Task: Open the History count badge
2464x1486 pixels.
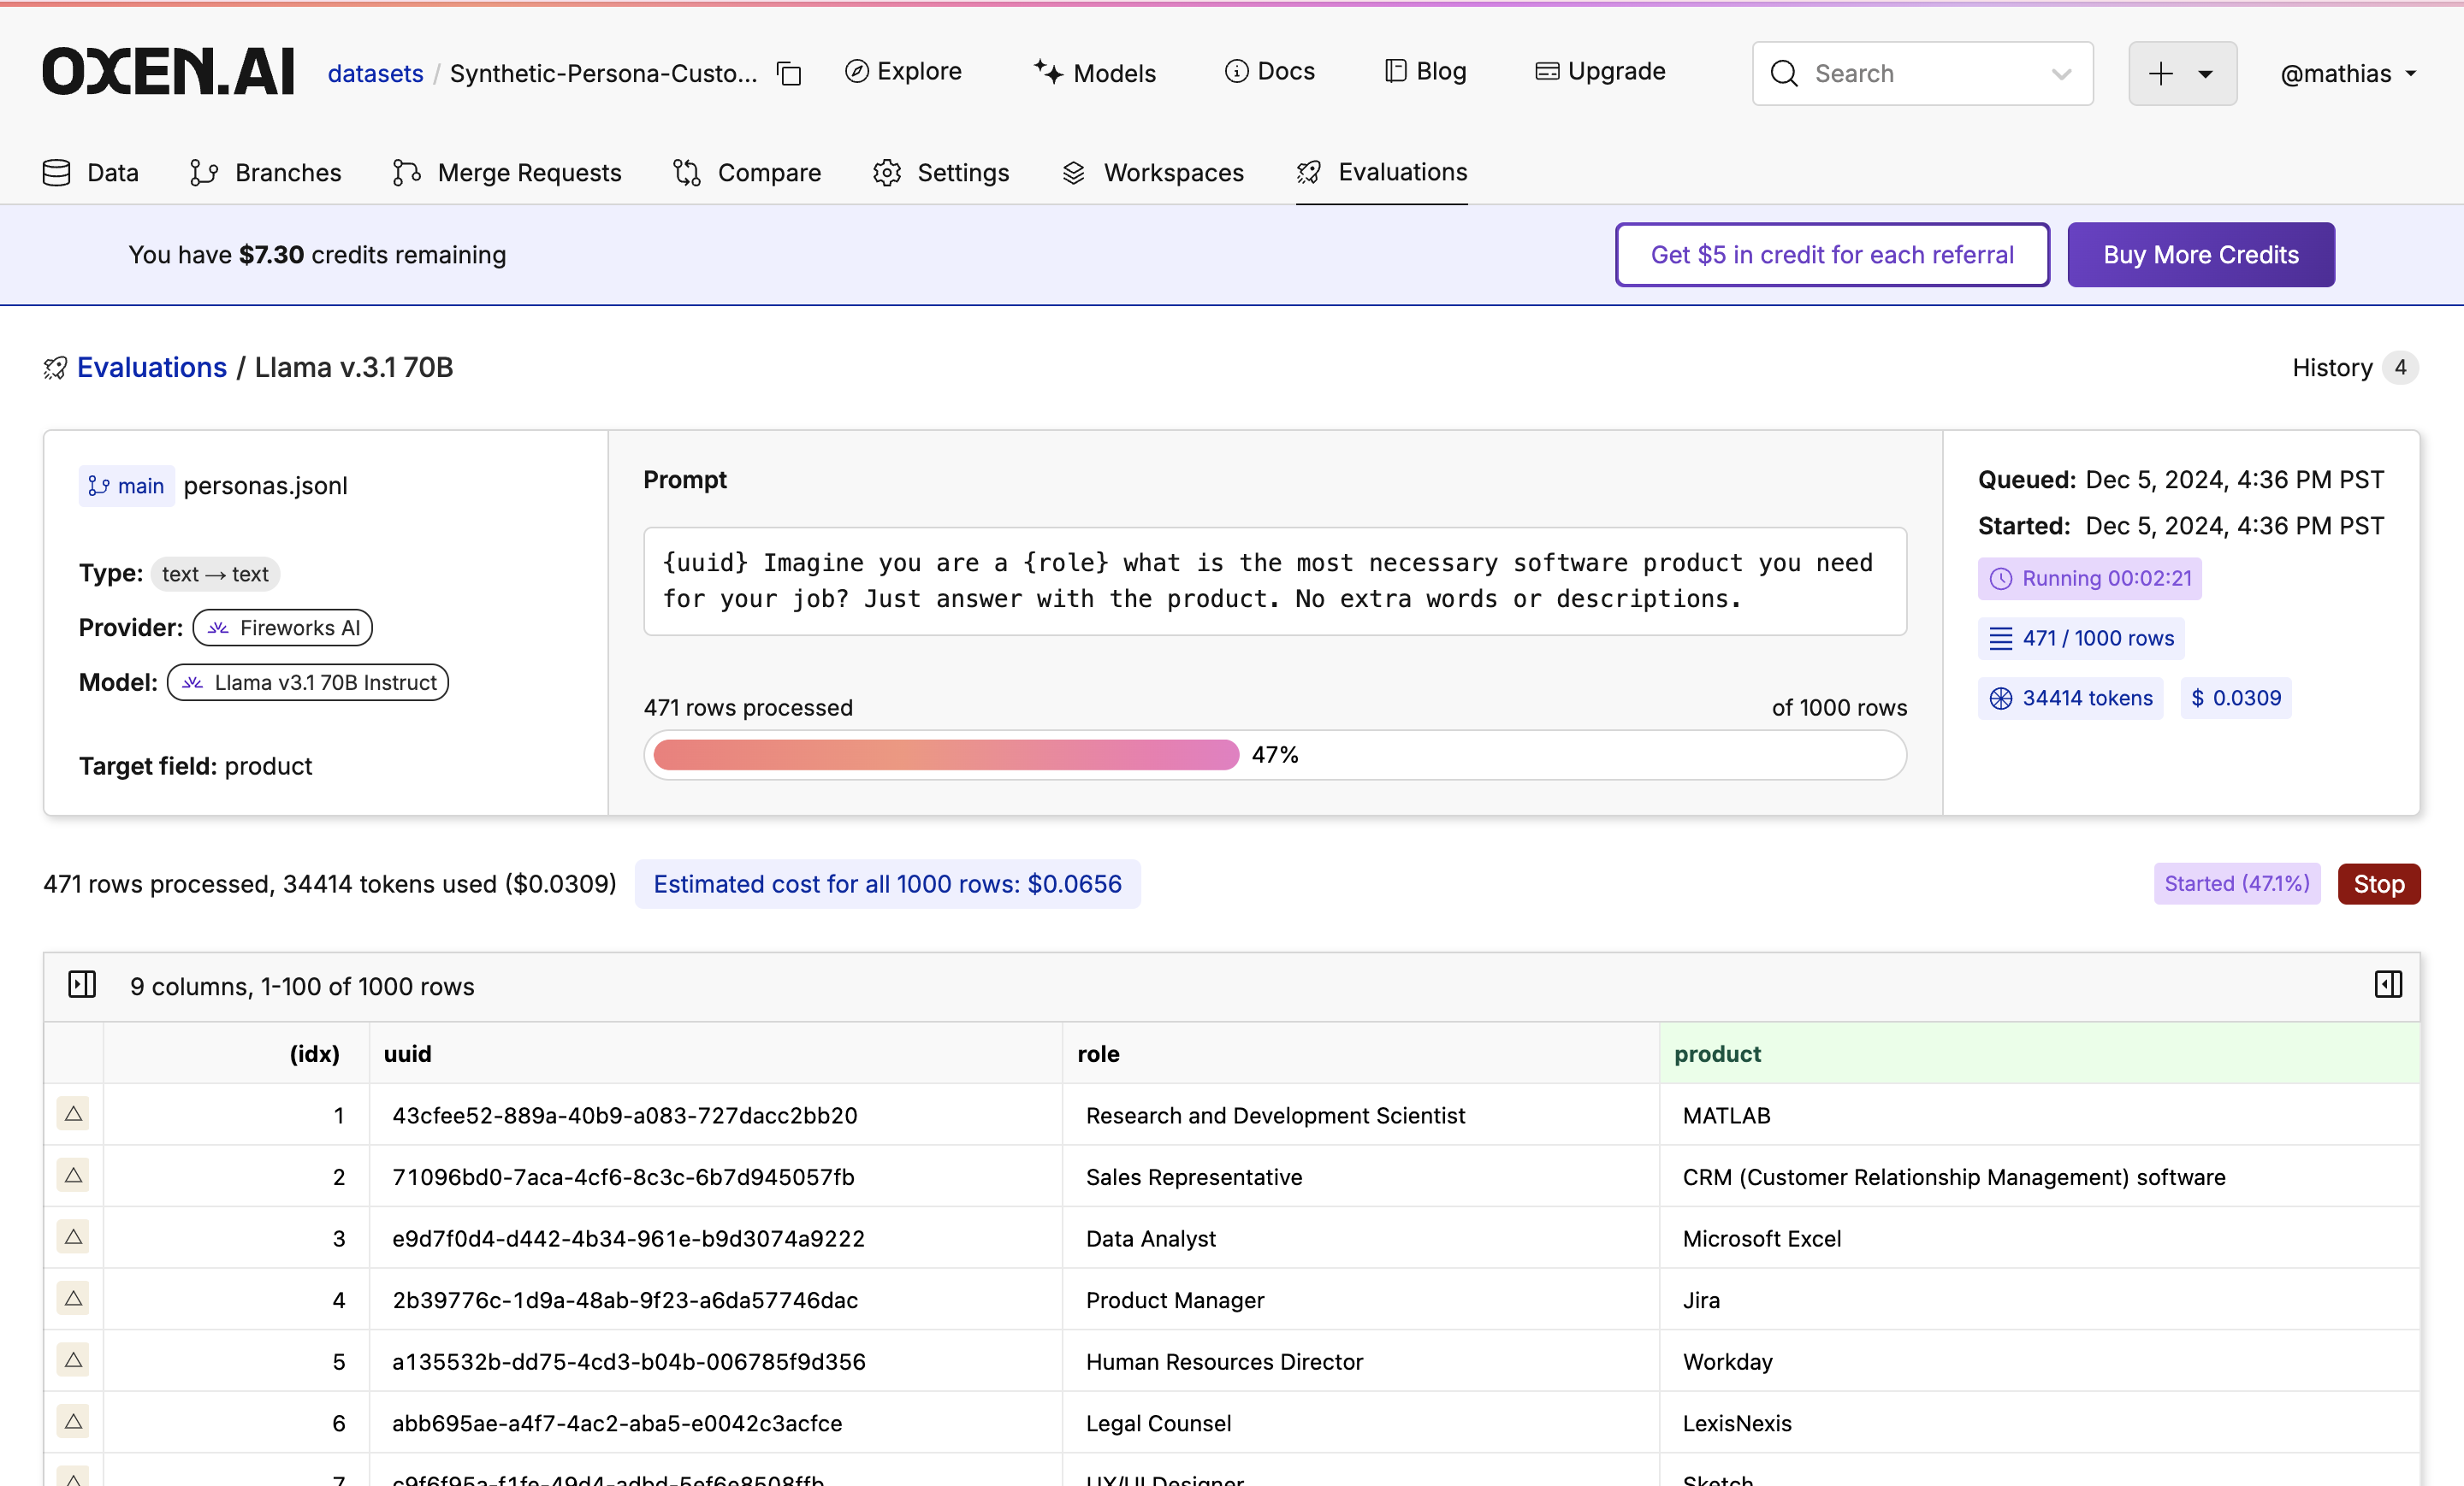Action: click(x=2400, y=368)
